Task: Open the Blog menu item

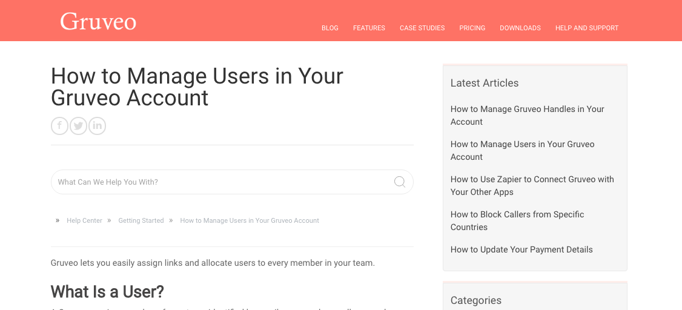Action: click(x=329, y=28)
